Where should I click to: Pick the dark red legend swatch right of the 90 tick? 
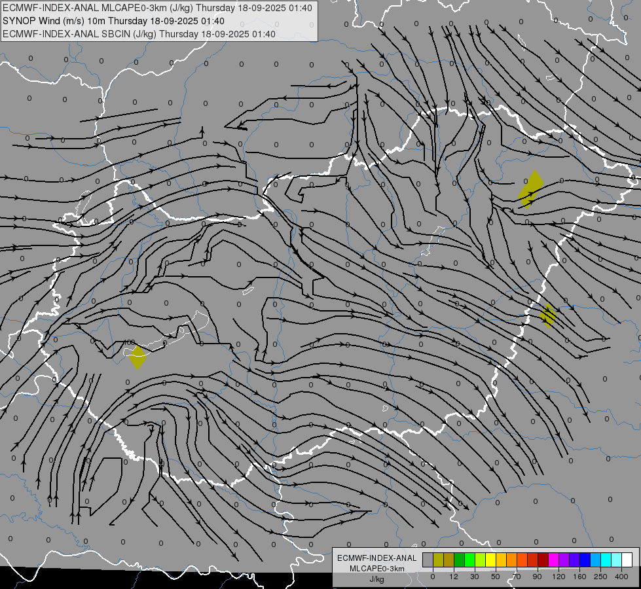tap(543, 560)
